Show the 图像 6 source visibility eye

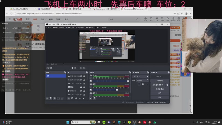click(x=81, y=87)
